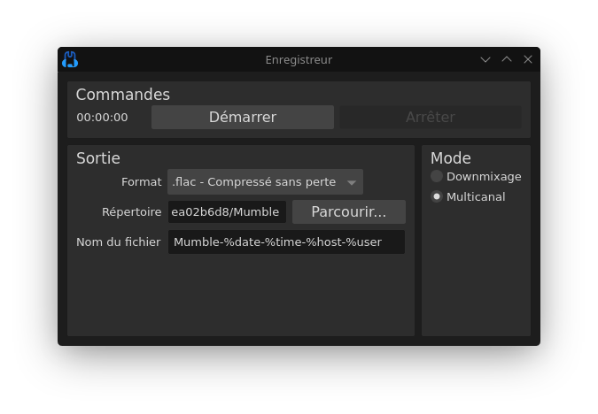Click the arrow of the Format dropdown
The width and height of the screenshot is (598, 414).
pos(352,183)
